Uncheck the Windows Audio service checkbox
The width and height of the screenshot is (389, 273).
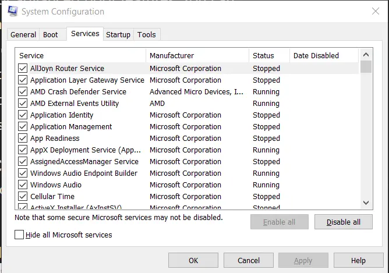pyautogui.click(x=23, y=185)
